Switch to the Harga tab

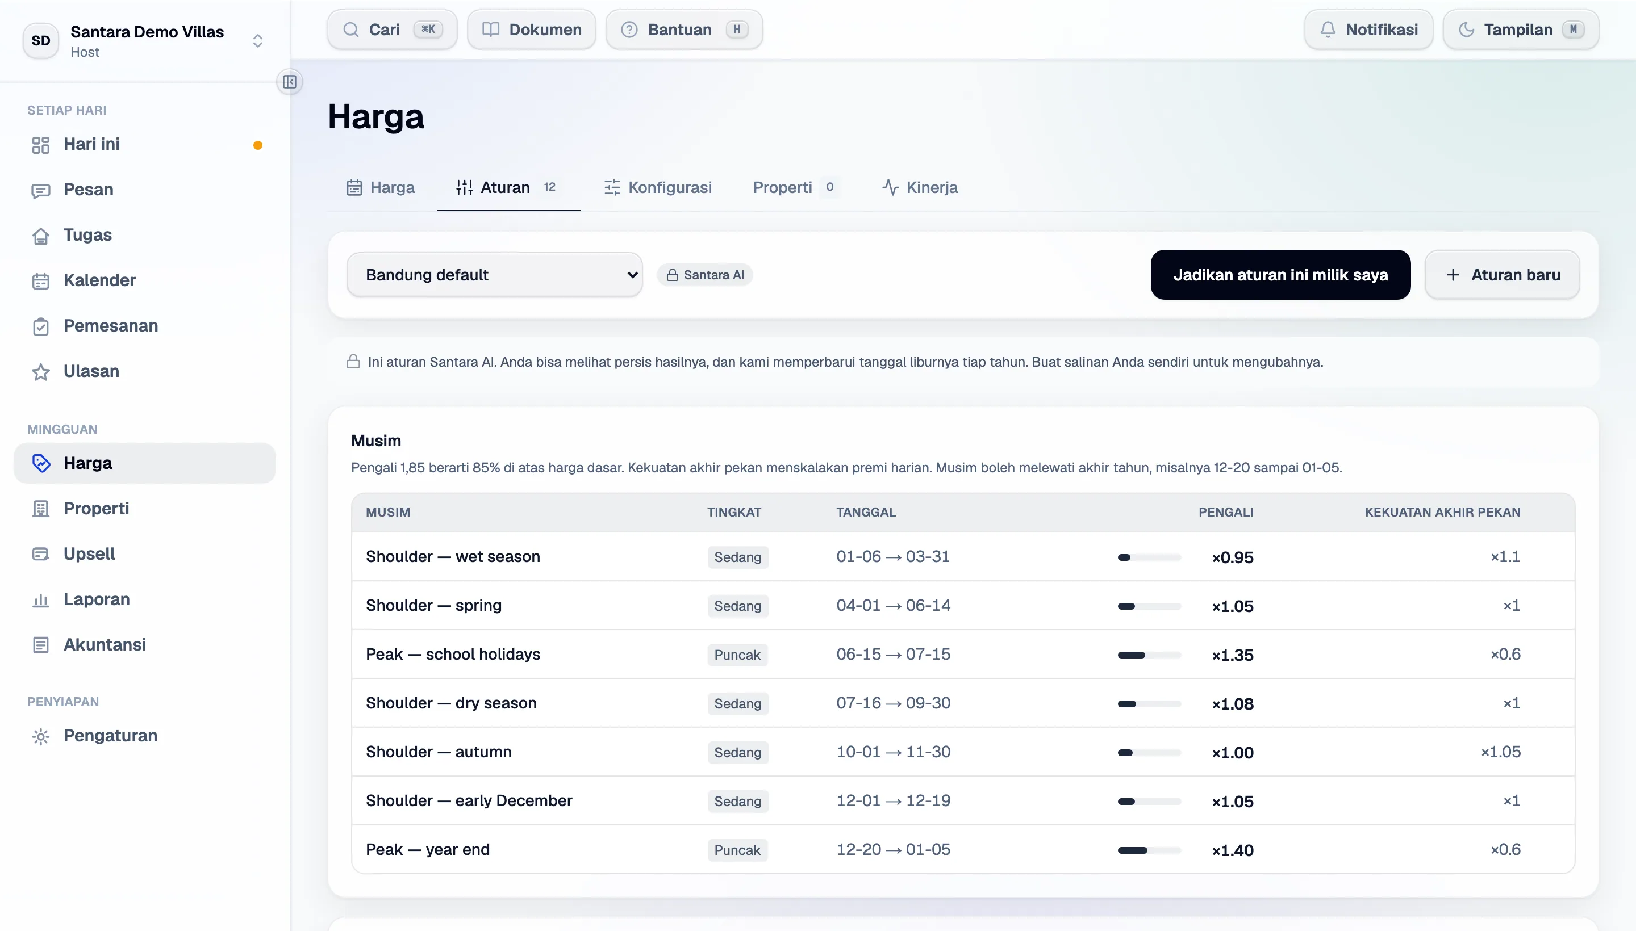(381, 187)
